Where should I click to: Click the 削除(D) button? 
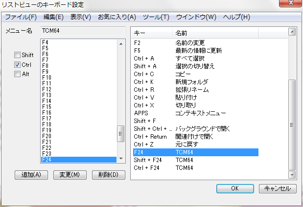(109, 175)
